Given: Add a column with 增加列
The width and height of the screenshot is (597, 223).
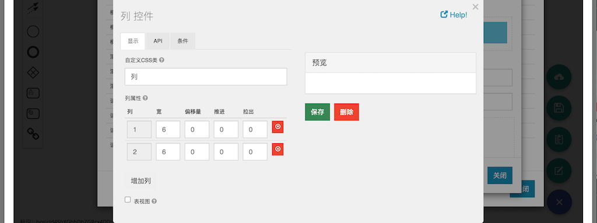Looking at the screenshot, I should [141, 180].
